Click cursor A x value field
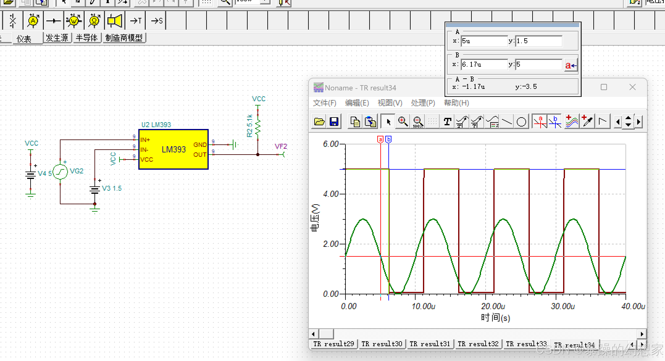Screen dimensions: 665x361 pos(484,41)
